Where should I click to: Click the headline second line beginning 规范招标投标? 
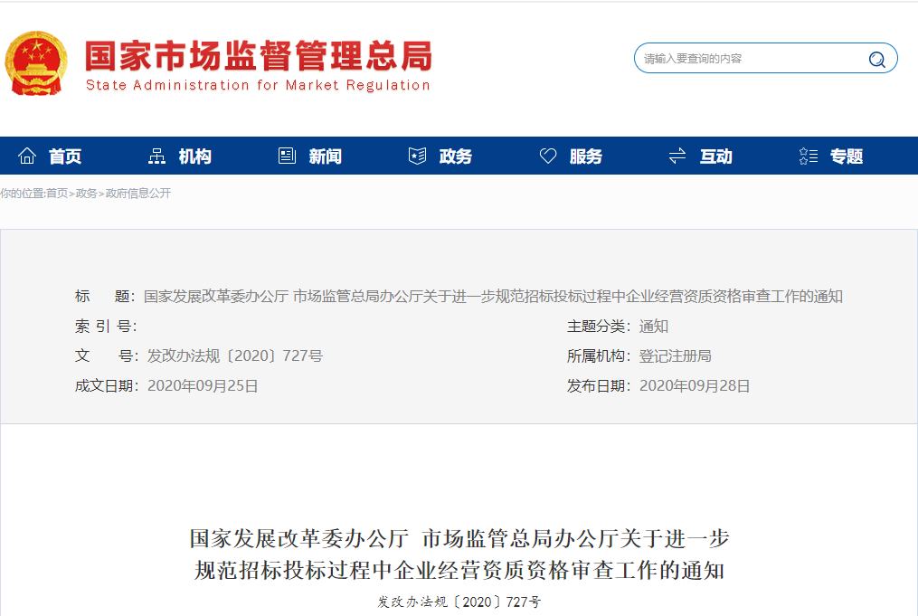(459, 571)
